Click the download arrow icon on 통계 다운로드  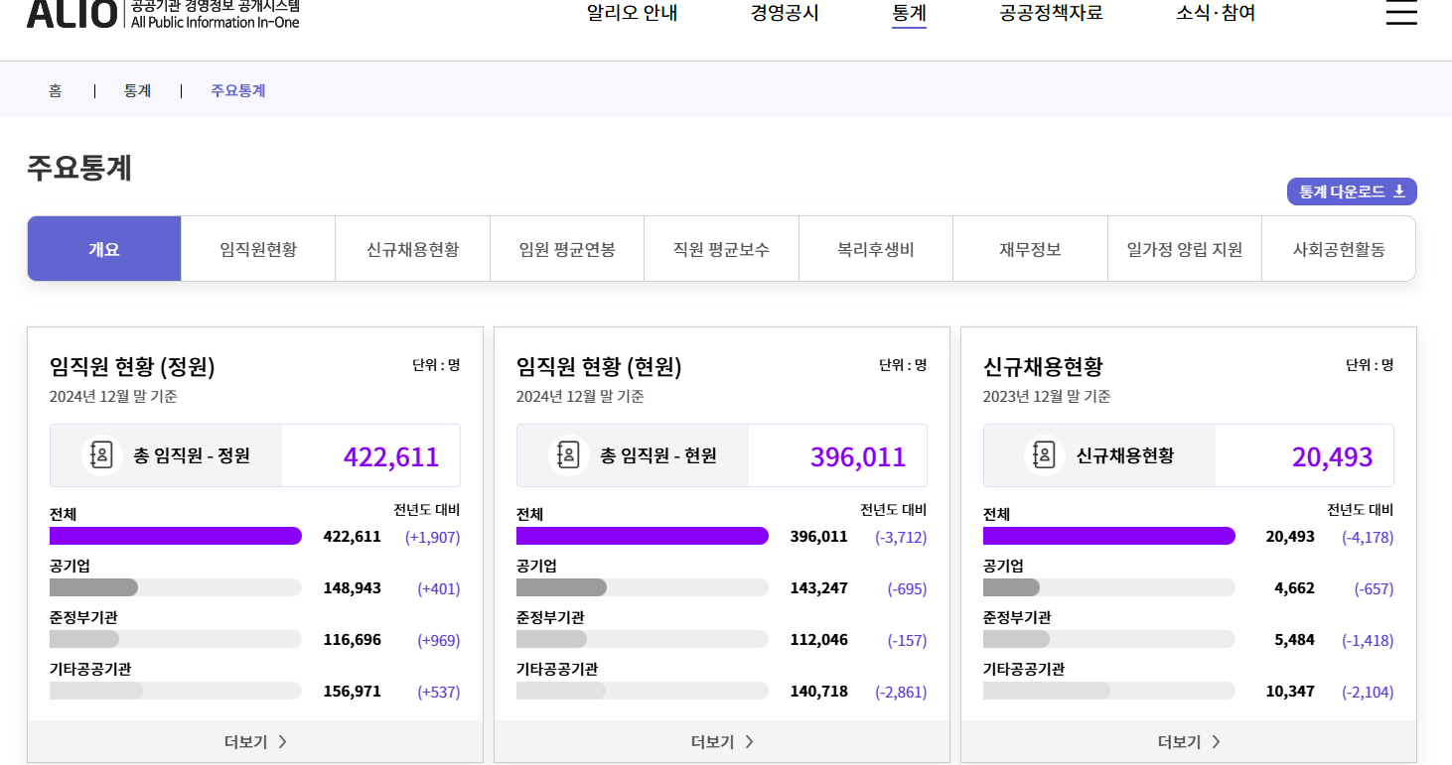click(x=1399, y=191)
